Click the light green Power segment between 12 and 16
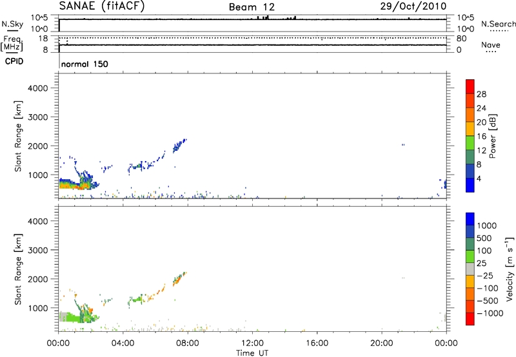The width and height of the screenshot is (516, 357). click(x=470, y=142)
